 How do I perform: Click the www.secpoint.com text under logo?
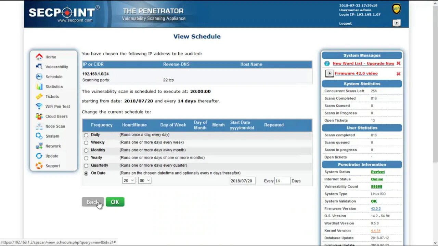tap(75, 20)
